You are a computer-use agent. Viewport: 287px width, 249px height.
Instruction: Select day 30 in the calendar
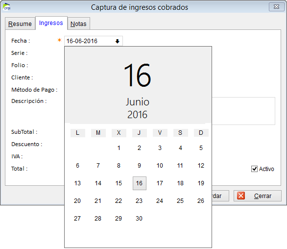139,218
